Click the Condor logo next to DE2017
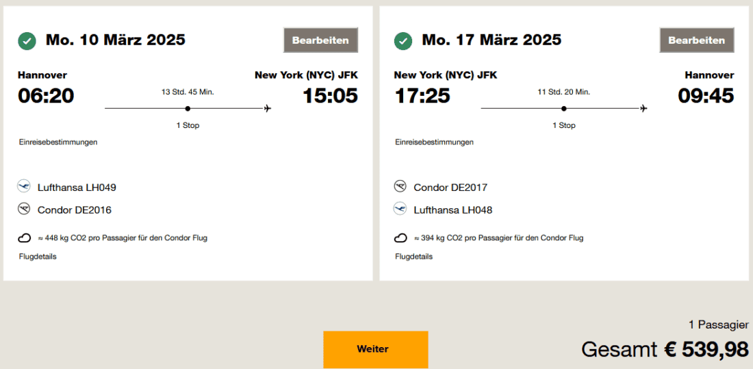 [401, 186]
